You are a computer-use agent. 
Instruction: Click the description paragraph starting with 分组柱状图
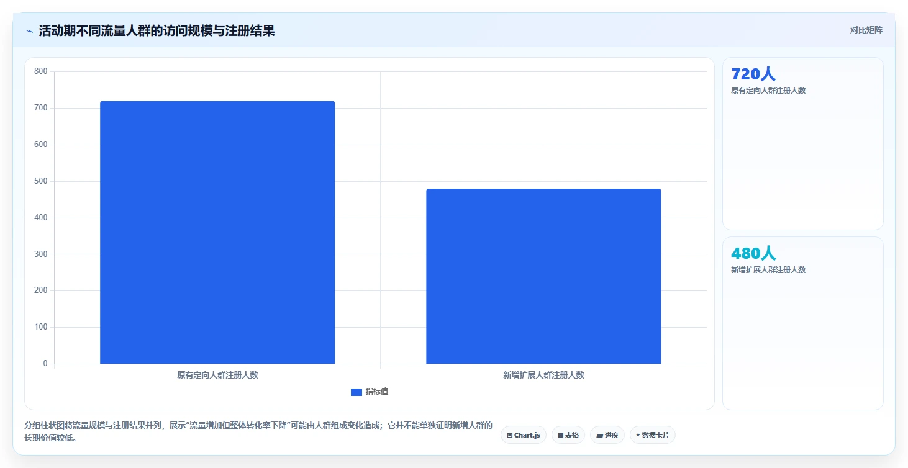click(x=258, y=431)
